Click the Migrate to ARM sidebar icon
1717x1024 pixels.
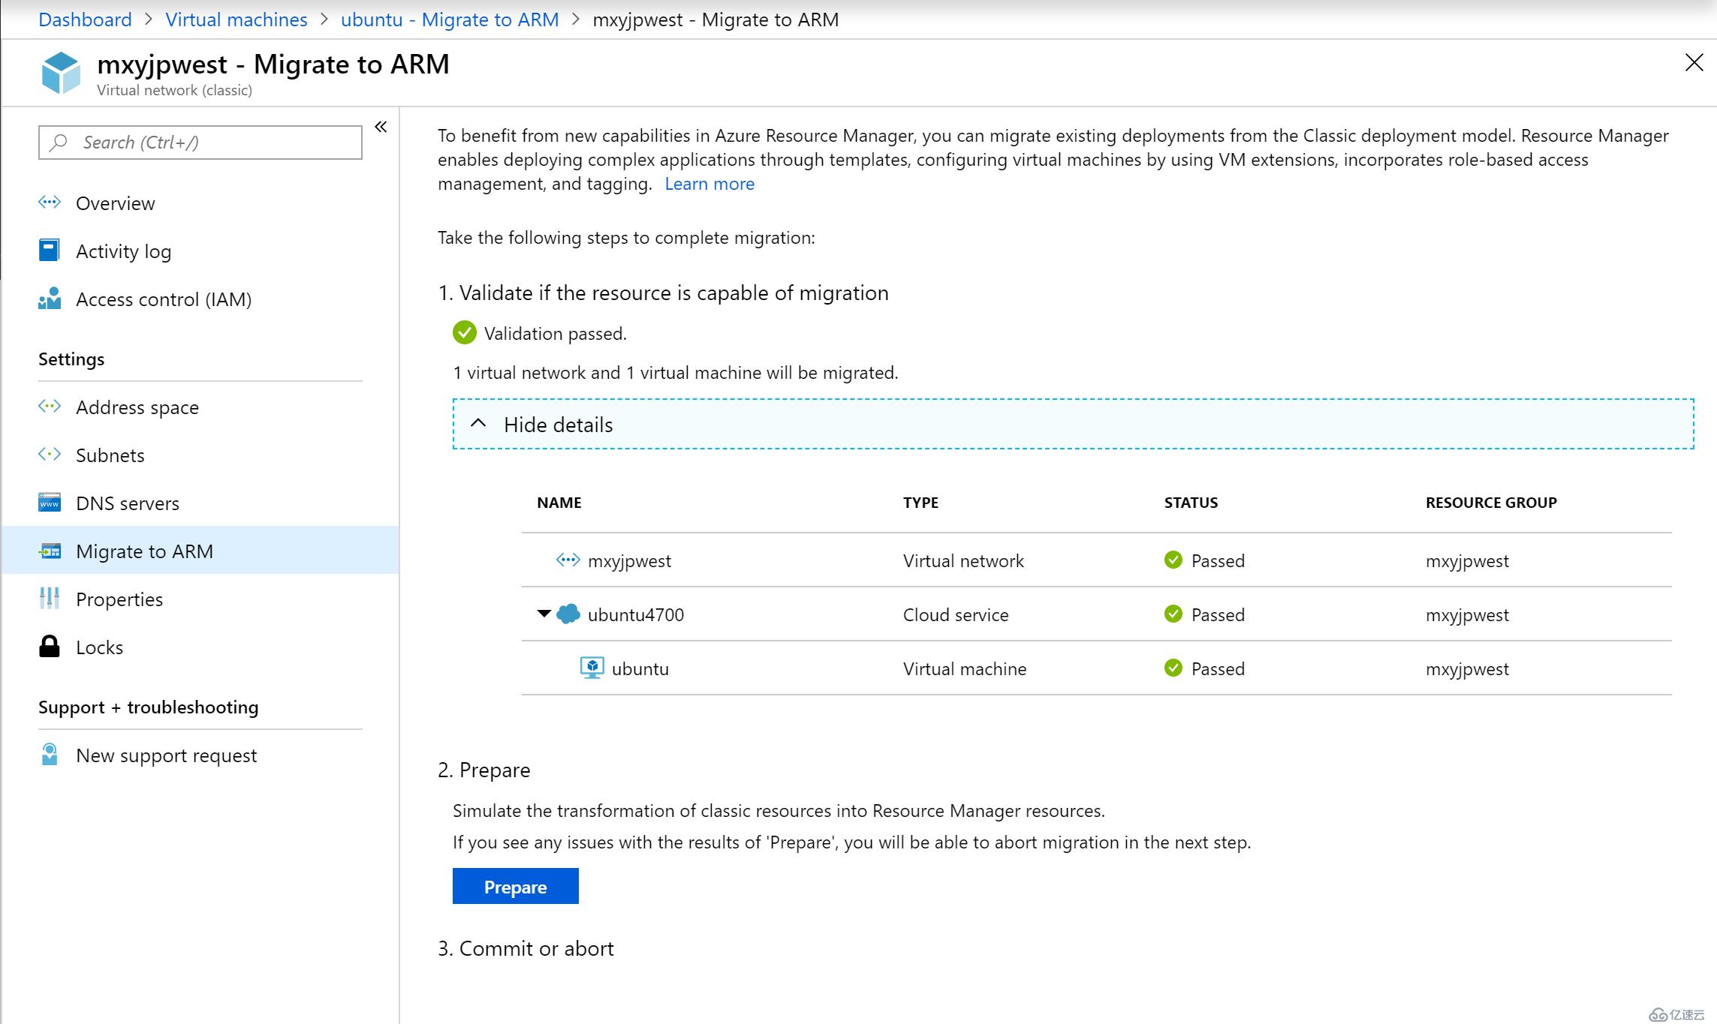coord(50,551)
